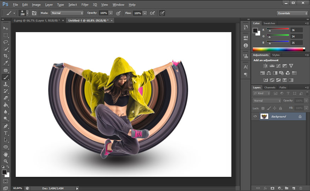
Task: Delete layer using trash icon
Action: [x=300, y=188]
